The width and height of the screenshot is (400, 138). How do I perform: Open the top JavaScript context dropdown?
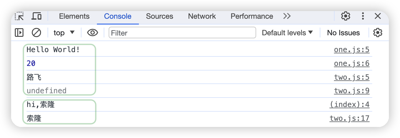coord(64,33)
